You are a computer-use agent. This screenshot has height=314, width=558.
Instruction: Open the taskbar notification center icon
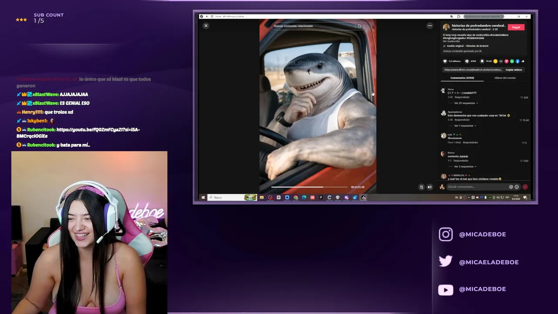tap(525, 198)
